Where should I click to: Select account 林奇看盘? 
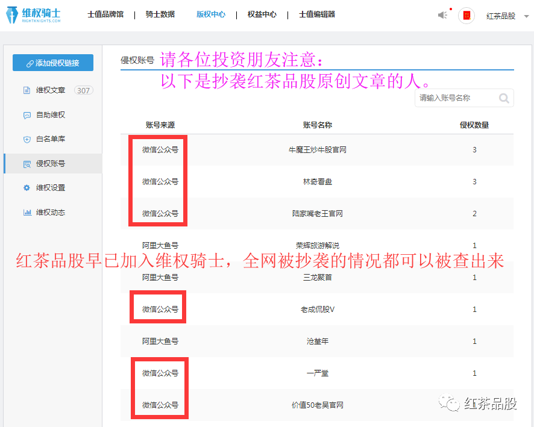318,182
